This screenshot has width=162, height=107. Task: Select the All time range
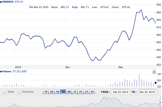point(92,92)
